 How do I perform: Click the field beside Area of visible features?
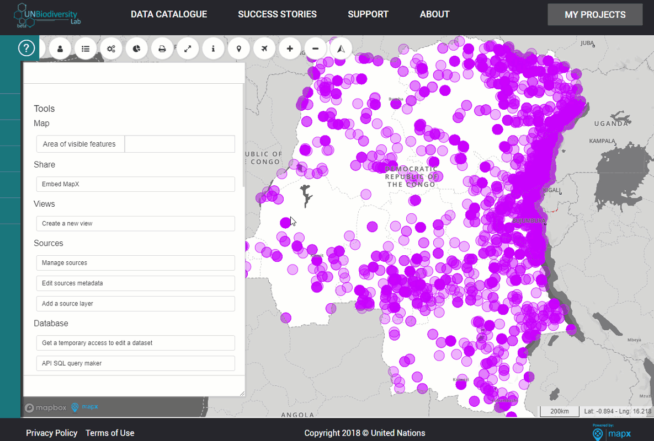[x=180, y=144]
